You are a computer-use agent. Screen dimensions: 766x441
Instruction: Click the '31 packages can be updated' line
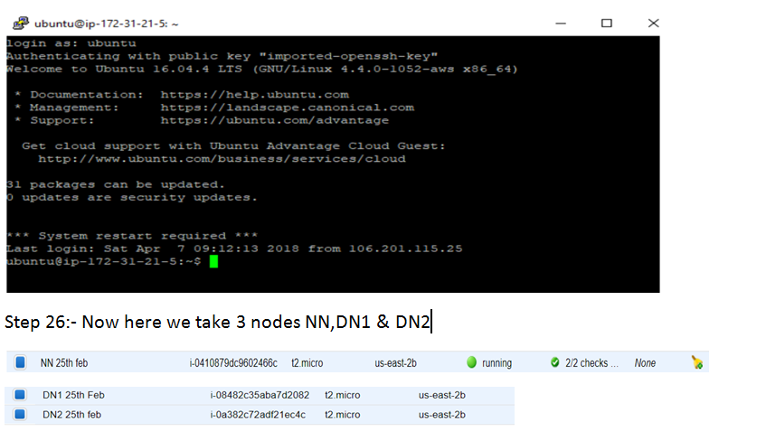115,184
